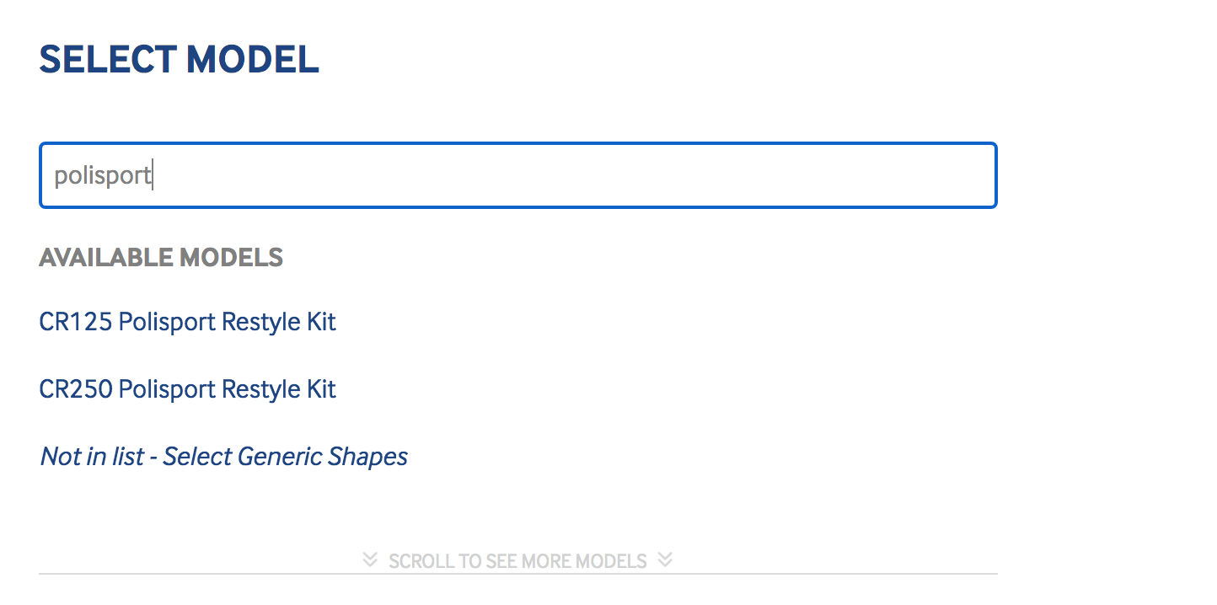Click 'CR125' in the first model result
The image size is (1217, 605).
pyautogui.click(x=76, y=322)
